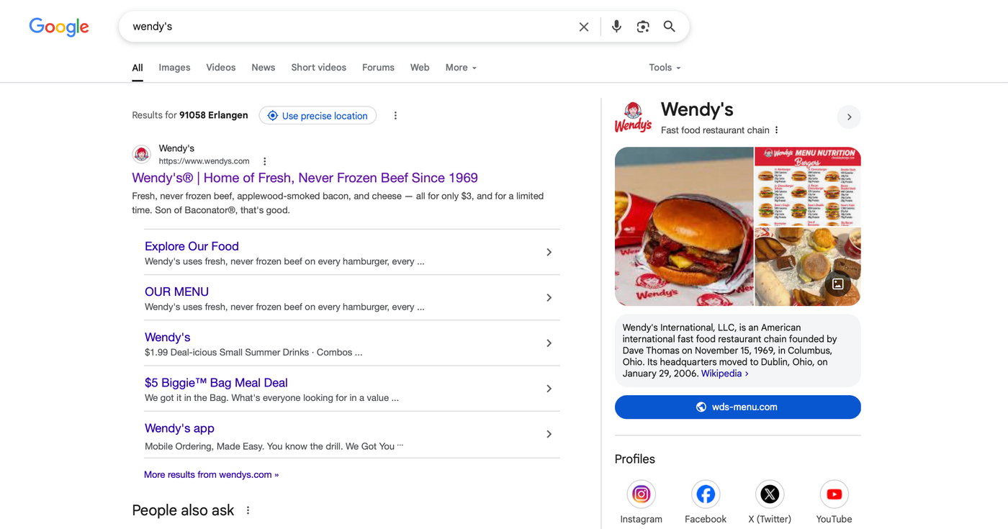Click the Google logo
The width and height of the screenshot is (1008, 529).
pos(59,27)
